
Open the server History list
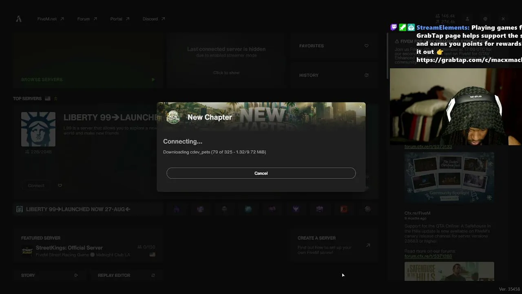(334, 75)
